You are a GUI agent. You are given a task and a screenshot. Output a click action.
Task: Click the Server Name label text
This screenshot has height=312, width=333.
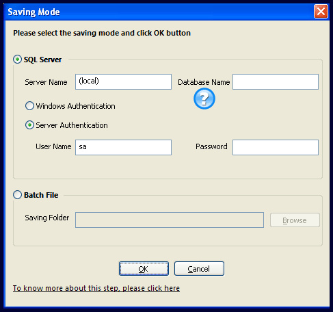46,82
